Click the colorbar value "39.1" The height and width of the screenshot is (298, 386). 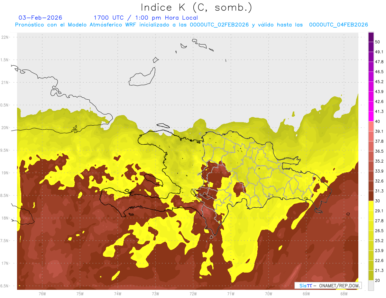pyautogui.click(x=379, y=131)
